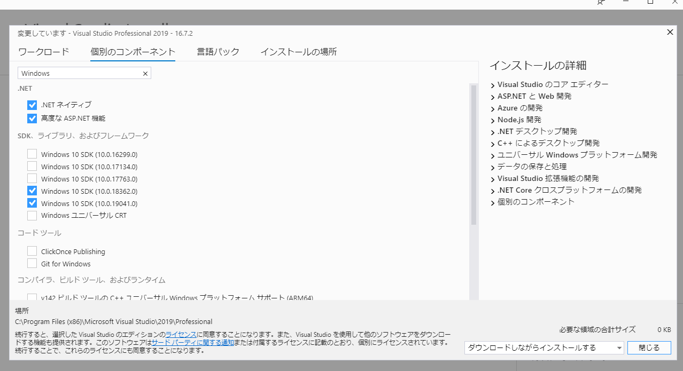Select 個別のコンポーネント tab
The width and height of the screenshot is (683, 371).
pyautogui.click(x=133, y=52)
